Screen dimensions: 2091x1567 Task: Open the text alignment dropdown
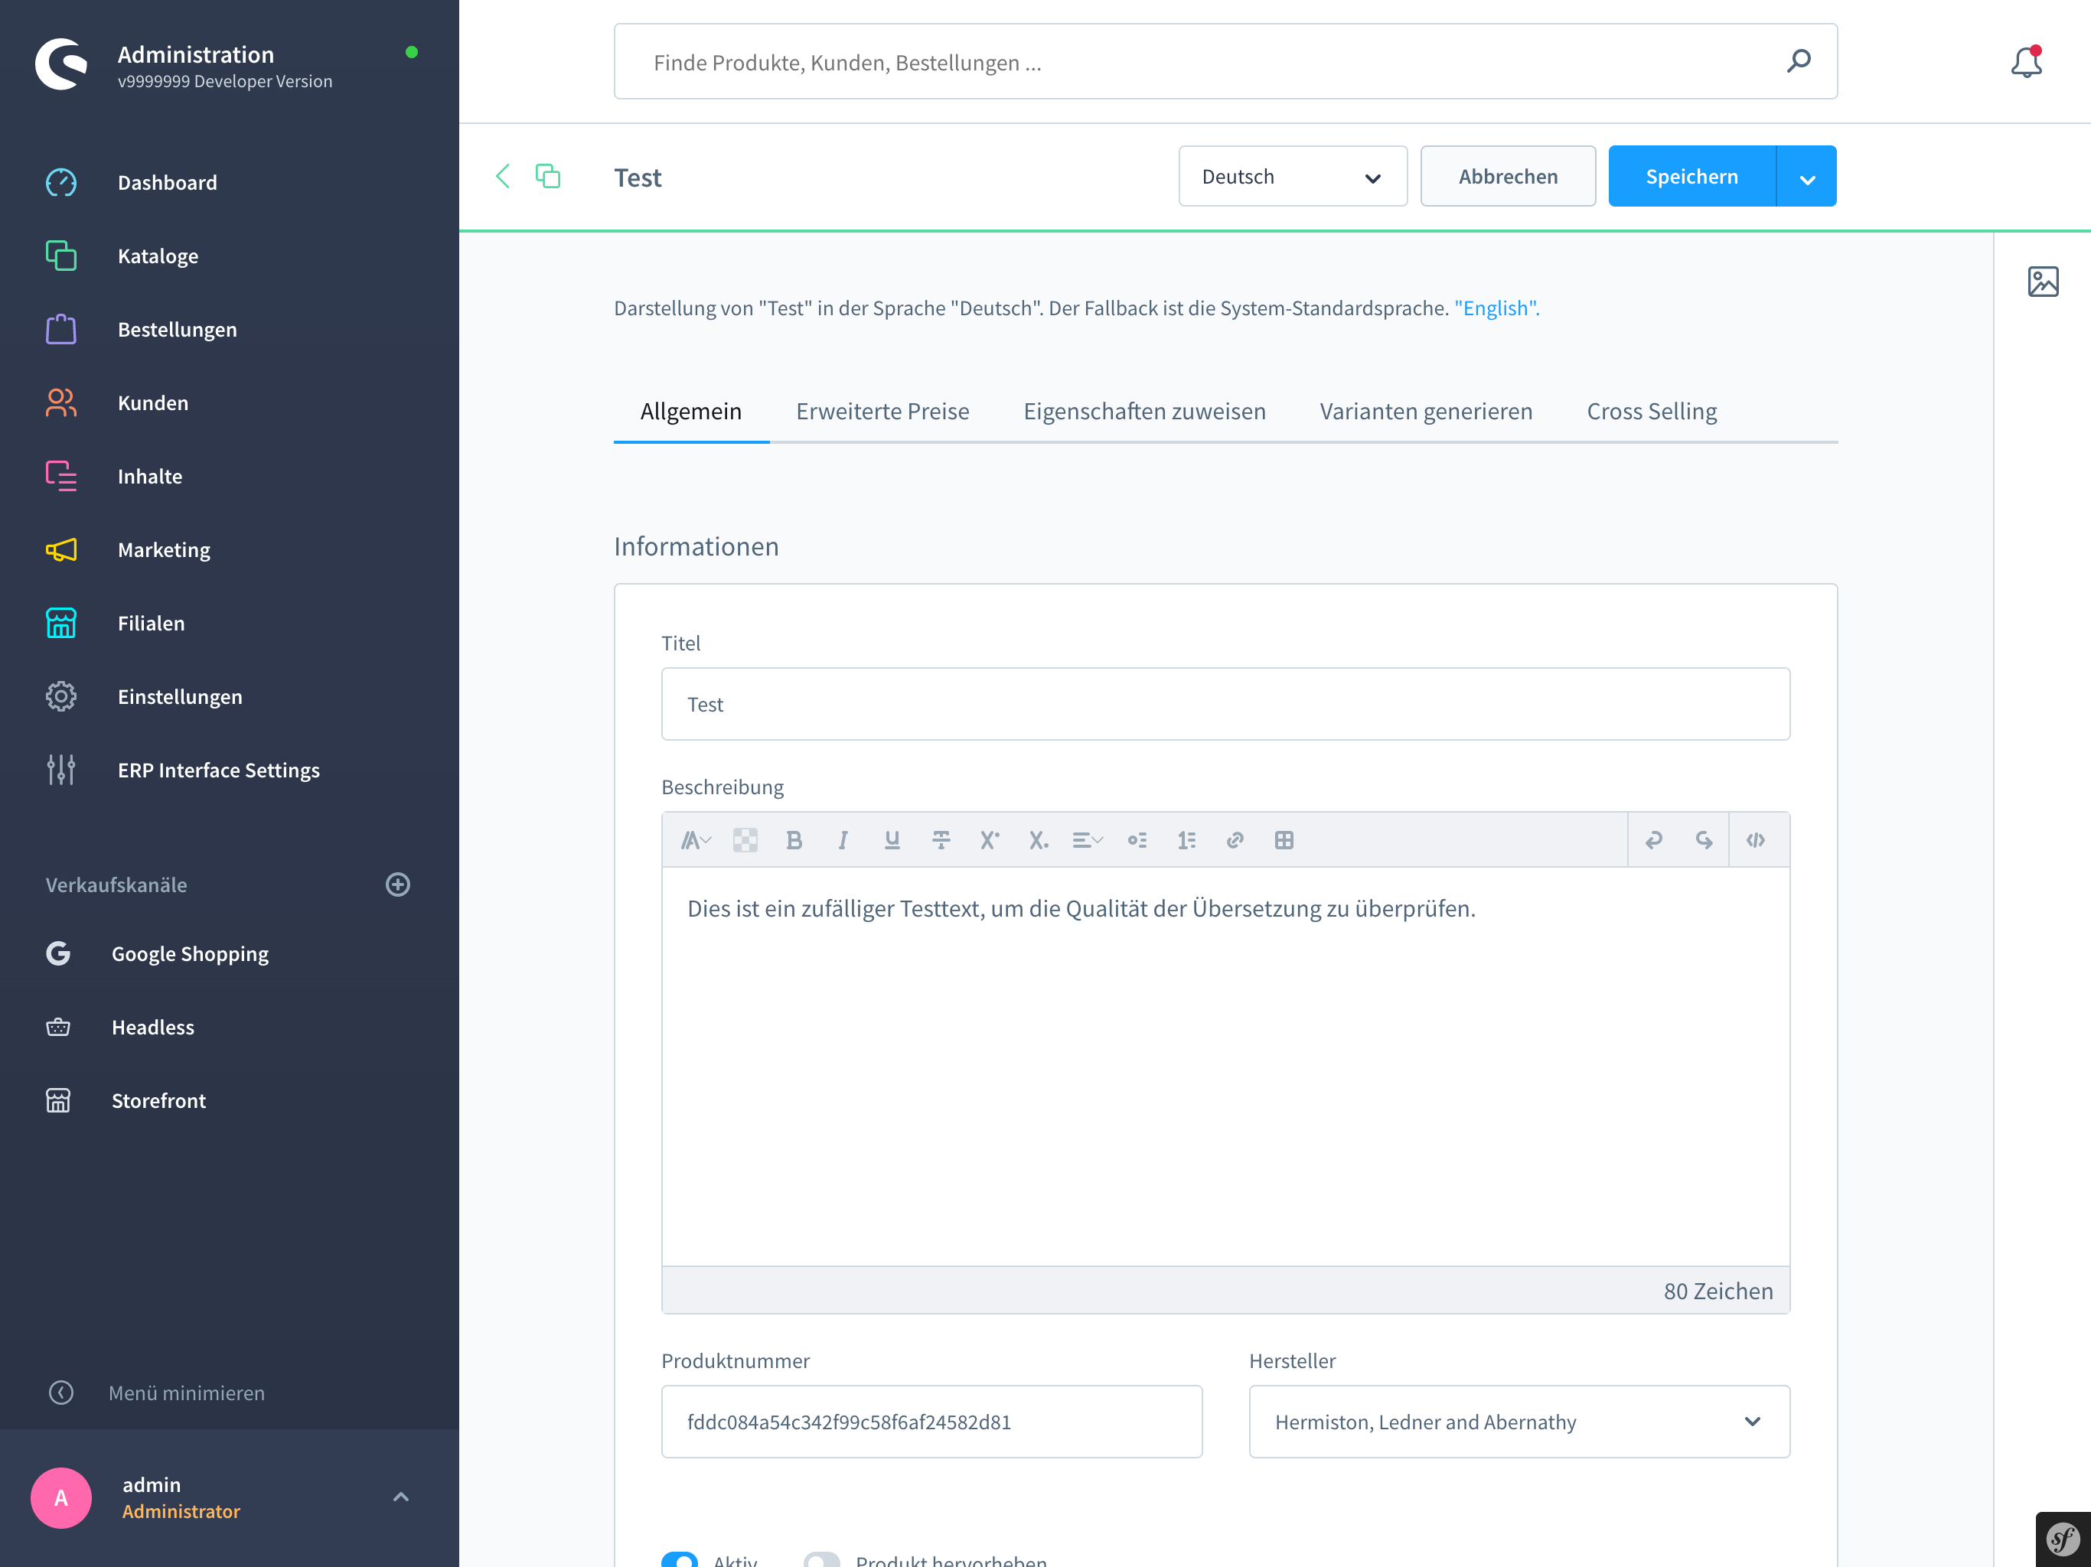[1087, 839]
